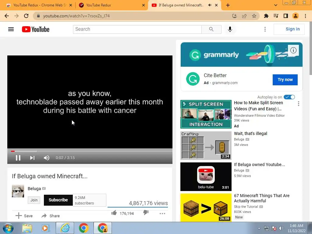The height and width of the screenshot is (234, 312).
Task: Skip to the next video
Action: [32, 158]
